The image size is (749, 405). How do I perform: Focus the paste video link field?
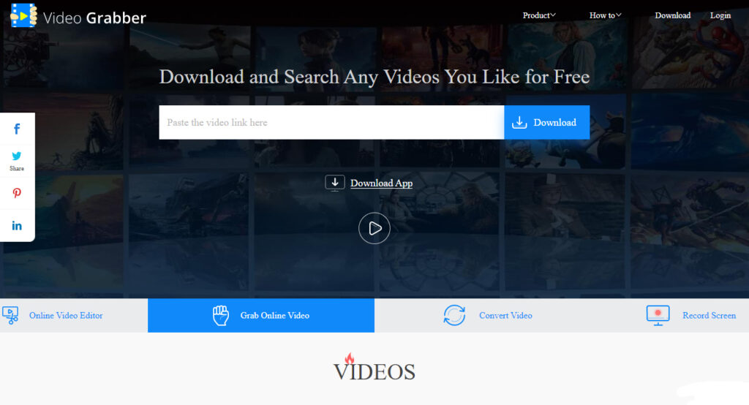[x=331, y=122]
